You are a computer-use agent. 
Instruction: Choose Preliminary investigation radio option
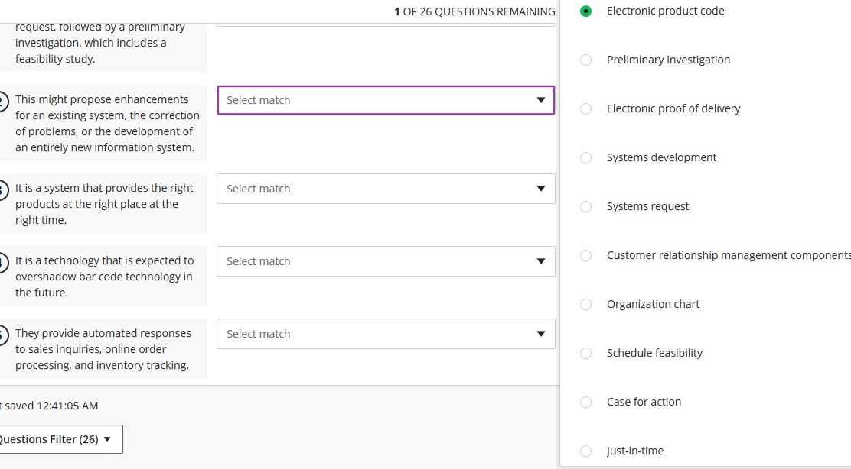585,60
